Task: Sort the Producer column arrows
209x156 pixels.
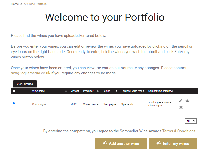Action: coord(98,91)
